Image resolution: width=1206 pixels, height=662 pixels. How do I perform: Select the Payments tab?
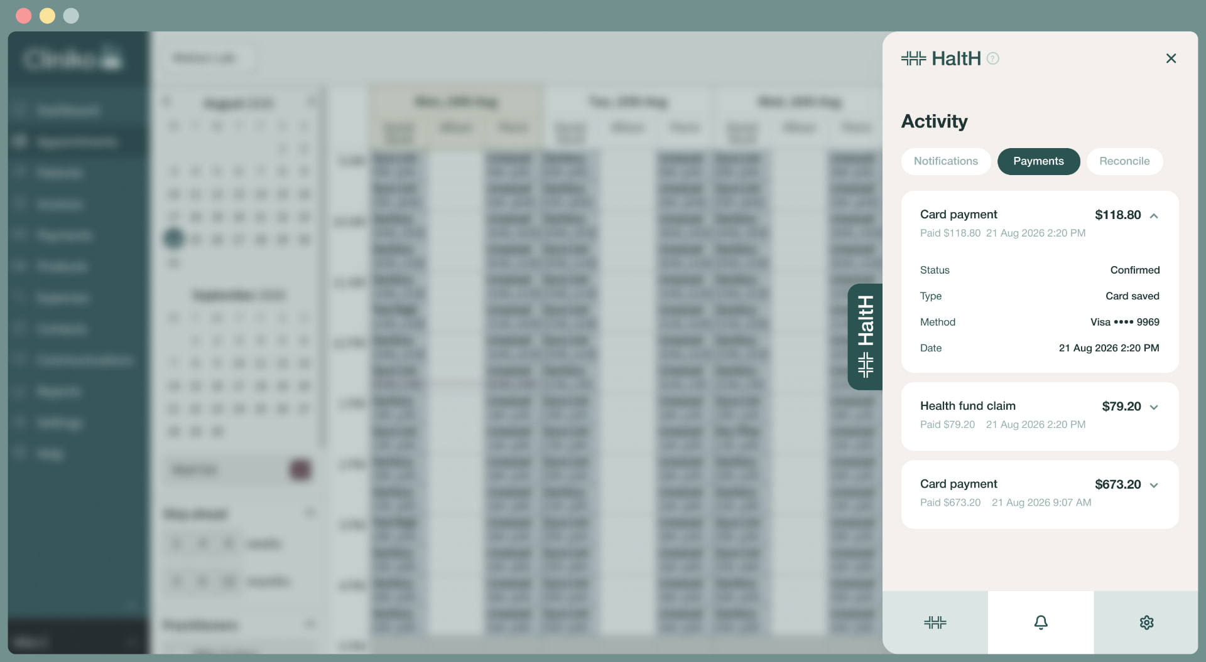(x=1038, y=161)
